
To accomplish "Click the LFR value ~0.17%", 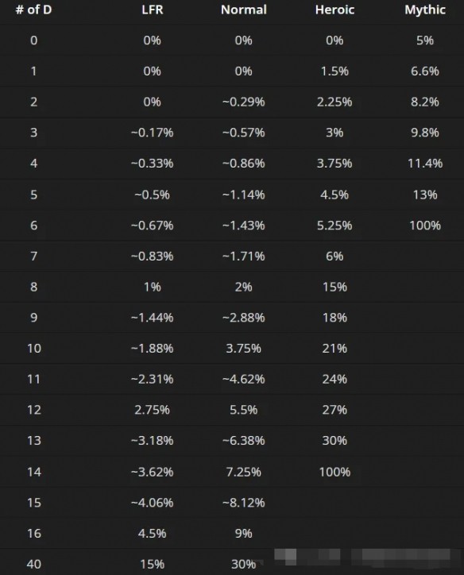I will click(x=153, y=133).
